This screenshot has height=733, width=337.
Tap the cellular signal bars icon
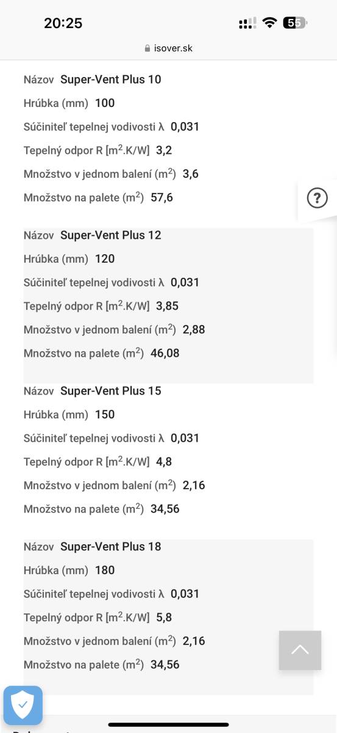point(247,23)
